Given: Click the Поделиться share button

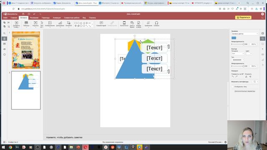Looking at the screenshot, I should click(x=243, y=17).
